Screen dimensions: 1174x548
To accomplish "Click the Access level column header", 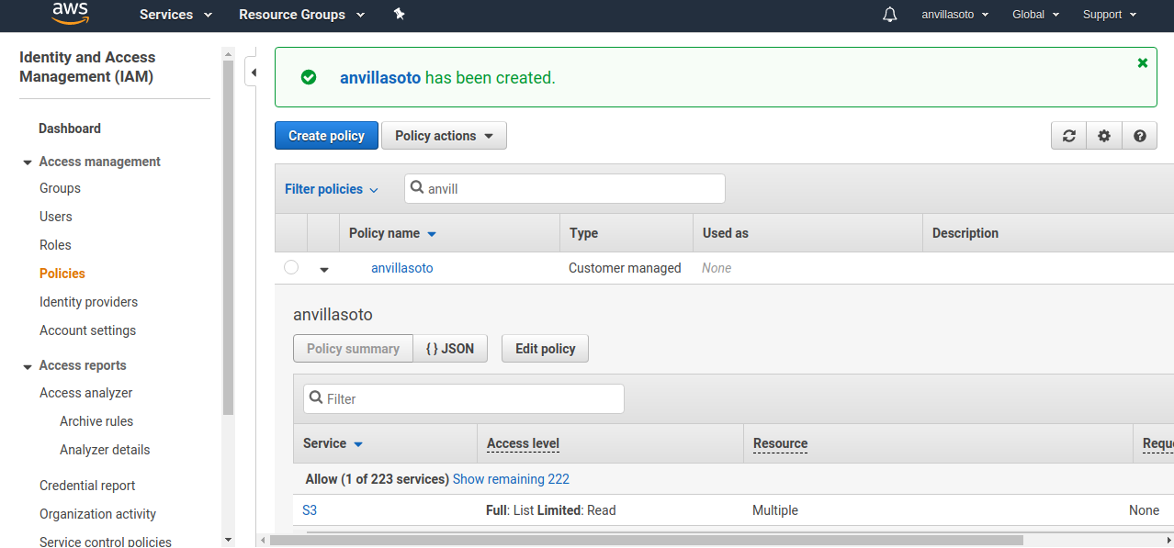I will [523, 443].
